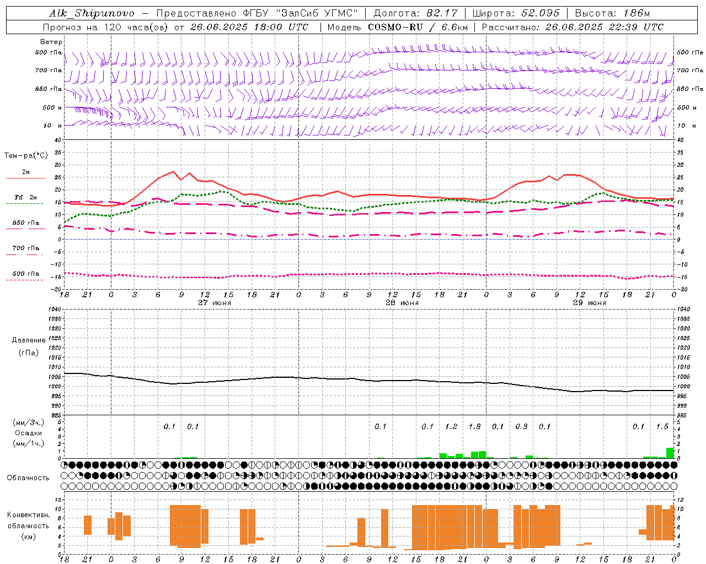Click the computed time 26.06.2025 22:39 UTC
The image size is (706, 564).
(x=605, y=27)
